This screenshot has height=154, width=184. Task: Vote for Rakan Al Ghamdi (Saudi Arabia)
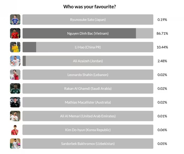(88, 88)
